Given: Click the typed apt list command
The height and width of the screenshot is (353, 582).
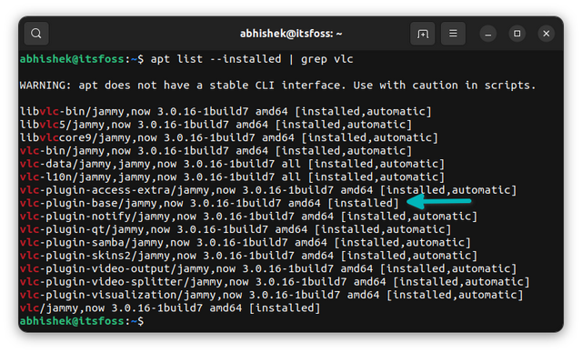Looking at the screenshot, I should 252,59.
